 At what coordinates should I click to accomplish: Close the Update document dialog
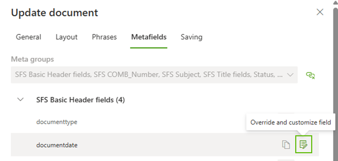(x=320, y=13)
